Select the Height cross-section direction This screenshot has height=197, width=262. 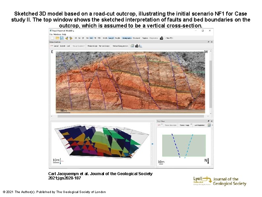tap(117, 38)
